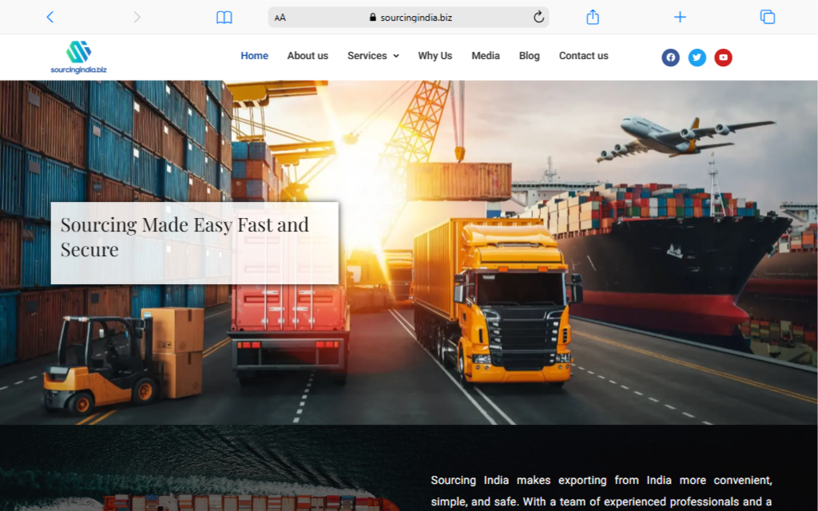Screen dimensions: 818x511
Task: Open the Twitter social icon
Action: tap(697, 57)
